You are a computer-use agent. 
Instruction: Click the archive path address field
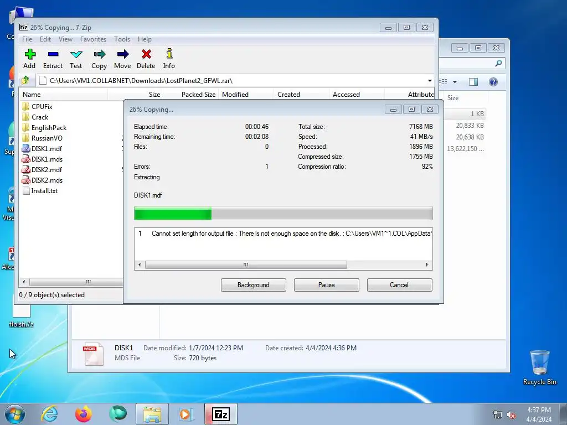pyautogui.click(x=231, y=81)
